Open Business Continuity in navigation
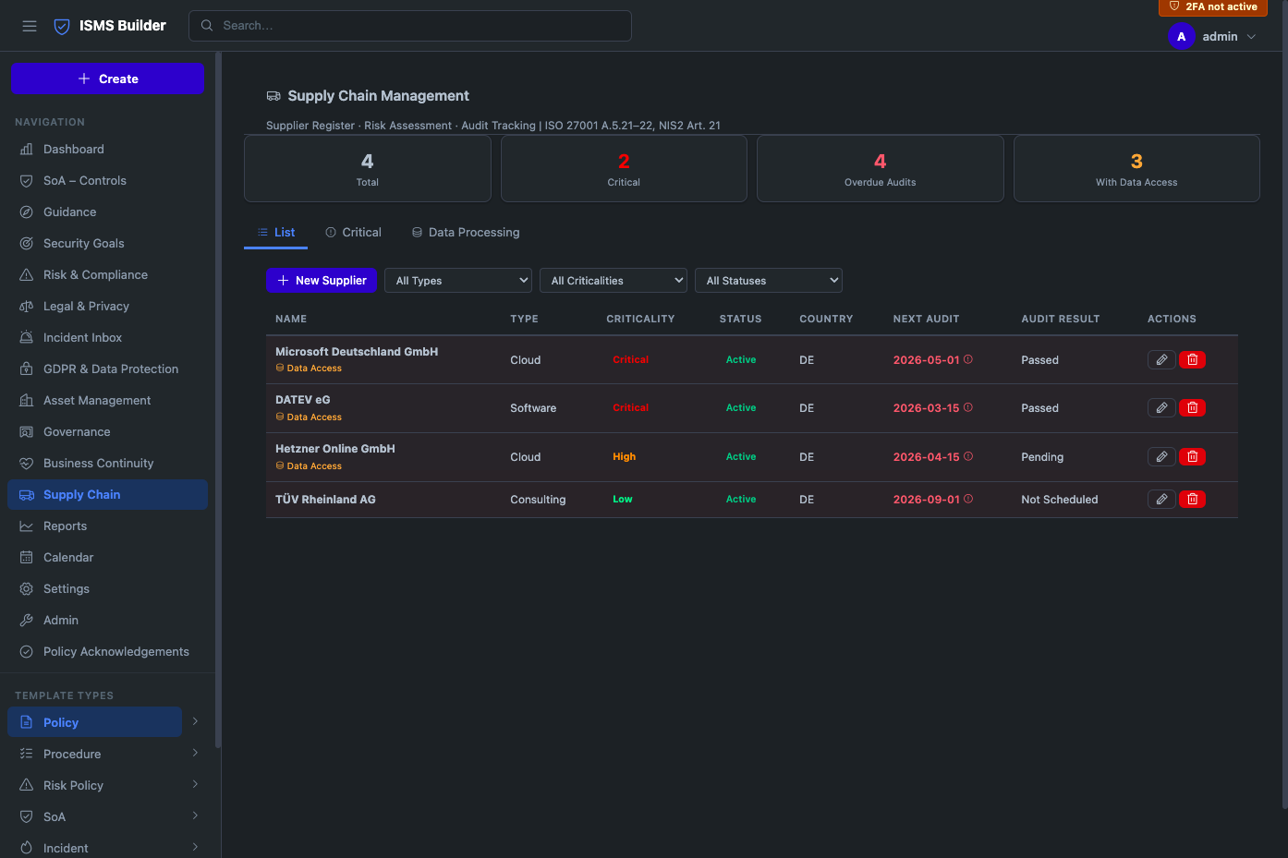Screen dimensions: 1288x858 click(x=107, y=464)
